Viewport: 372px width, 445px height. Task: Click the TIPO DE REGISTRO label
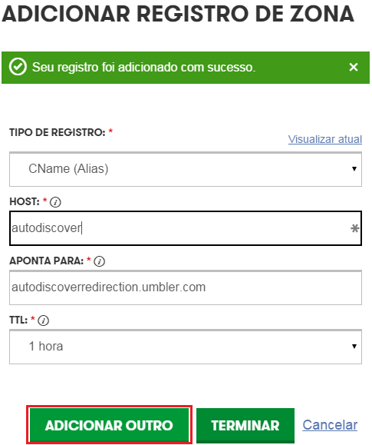coord(58,132)
